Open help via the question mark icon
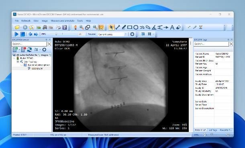 (x=65, y=27)
